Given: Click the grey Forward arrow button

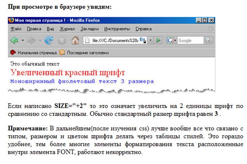Looking at the screenshot, I should pos(31,41).
